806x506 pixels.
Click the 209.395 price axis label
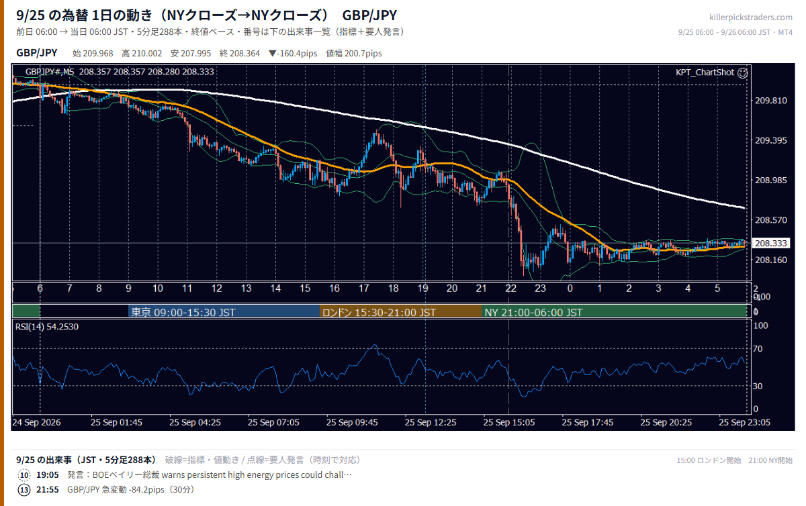click(771, 140)
